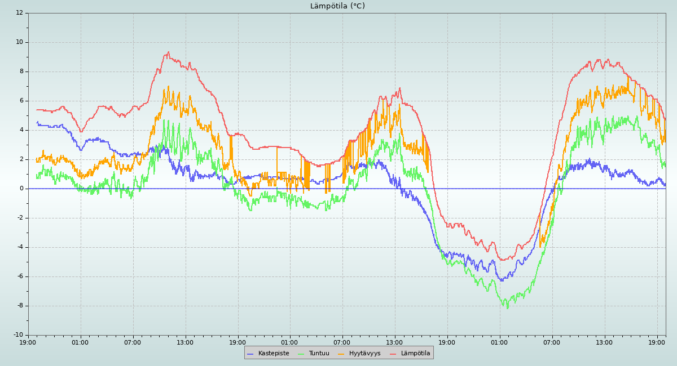
Task: Click the -4 label on the y-axis
Action: coord(20,247)
